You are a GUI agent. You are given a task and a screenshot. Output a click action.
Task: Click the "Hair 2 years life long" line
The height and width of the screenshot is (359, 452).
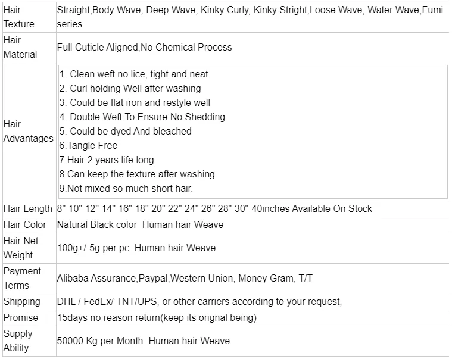(107, 160)
